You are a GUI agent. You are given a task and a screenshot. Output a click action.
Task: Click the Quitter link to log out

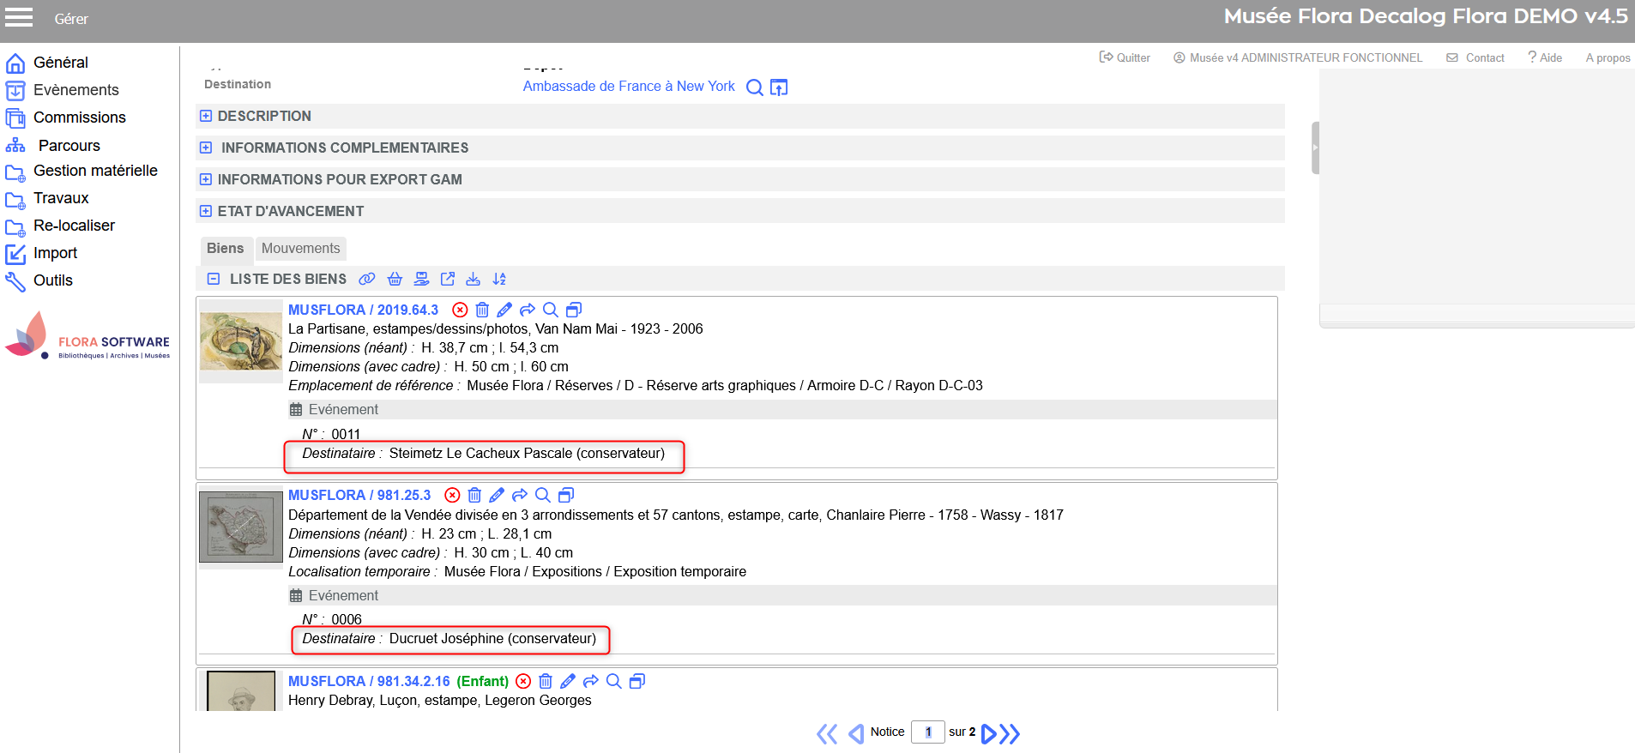(x=1125, y=57)
